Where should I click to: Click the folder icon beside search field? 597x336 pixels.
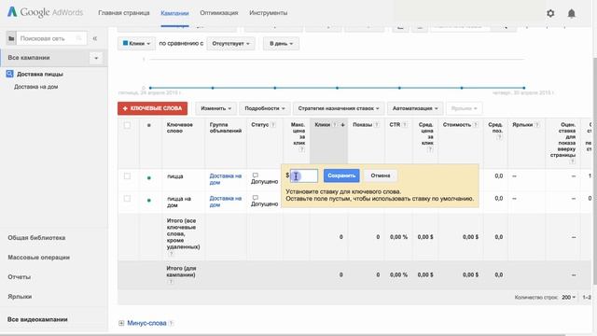click(x=11, y=38)
